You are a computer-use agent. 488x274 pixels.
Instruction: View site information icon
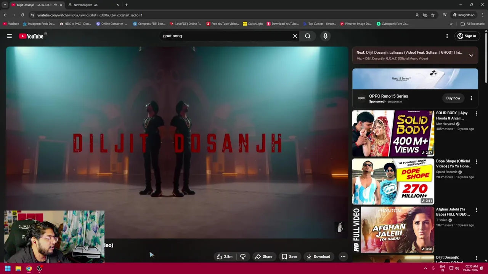coord(33,15)
